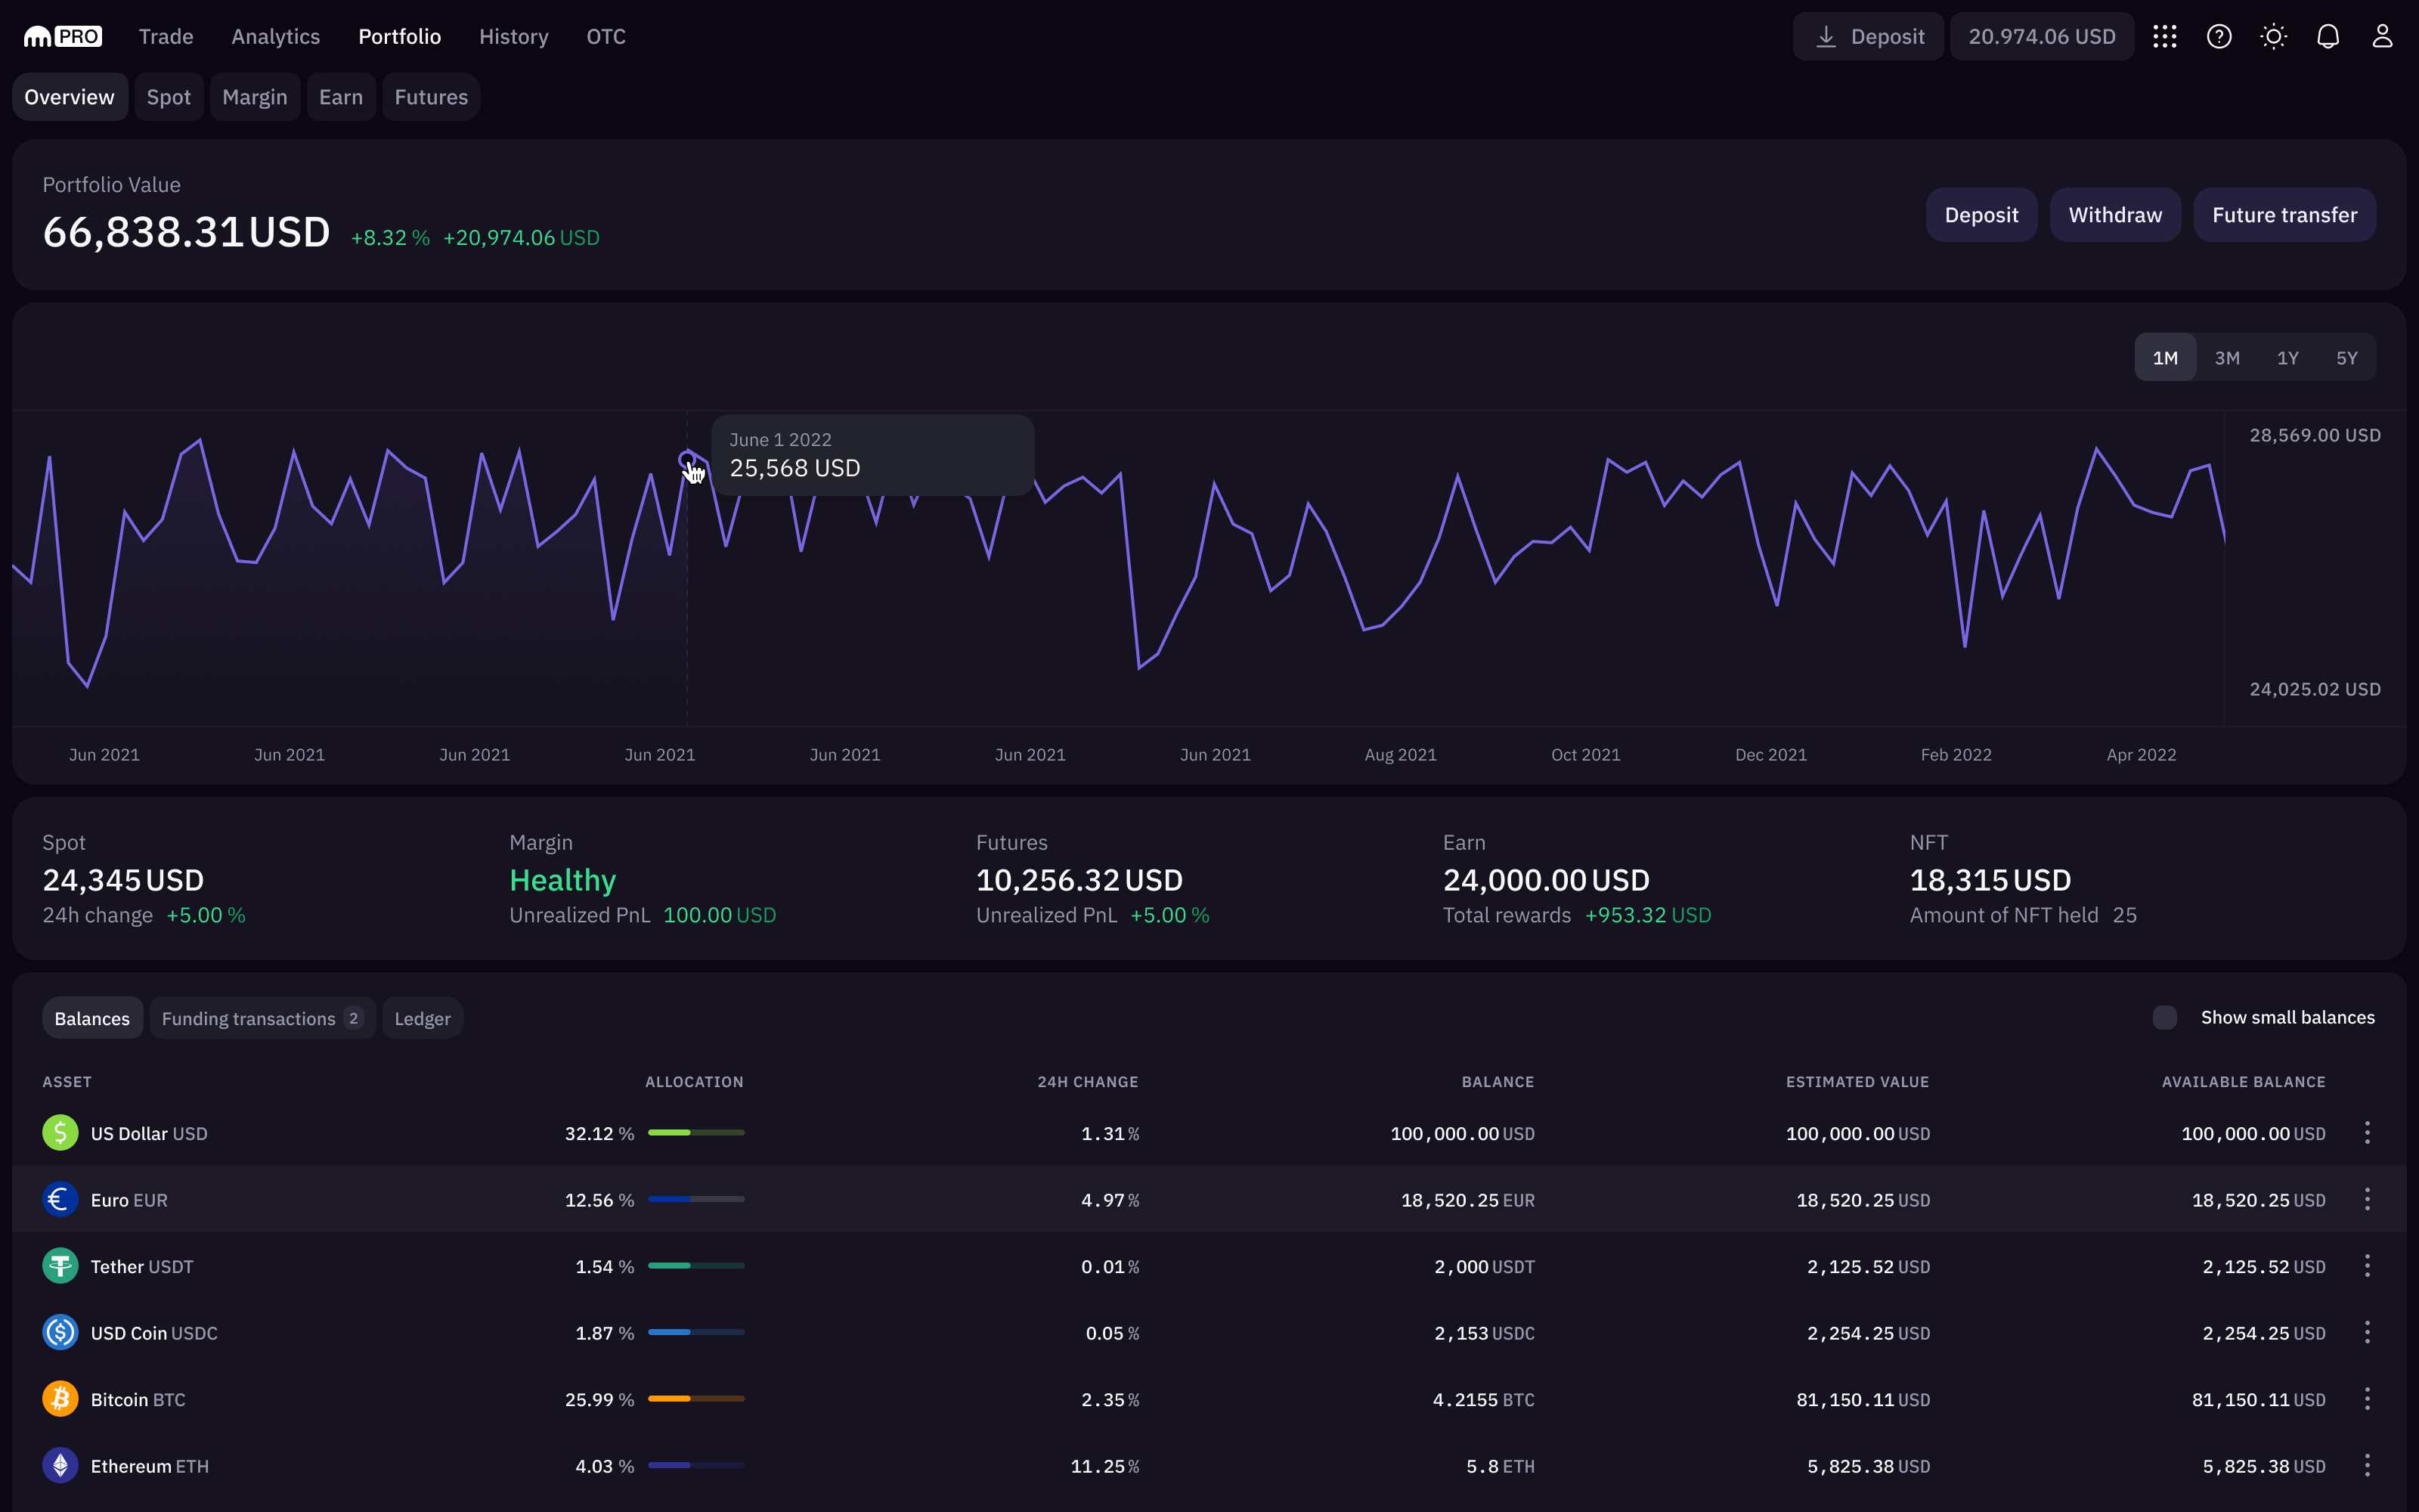
Task: Click Deposit in Portfolio Value card
Action: pyautogui.click(x=1981, y=215)
